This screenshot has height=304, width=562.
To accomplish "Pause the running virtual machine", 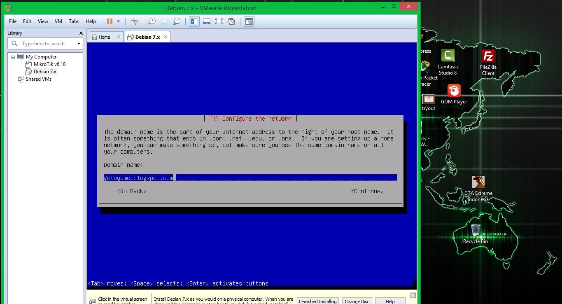I will coord(110,21).
